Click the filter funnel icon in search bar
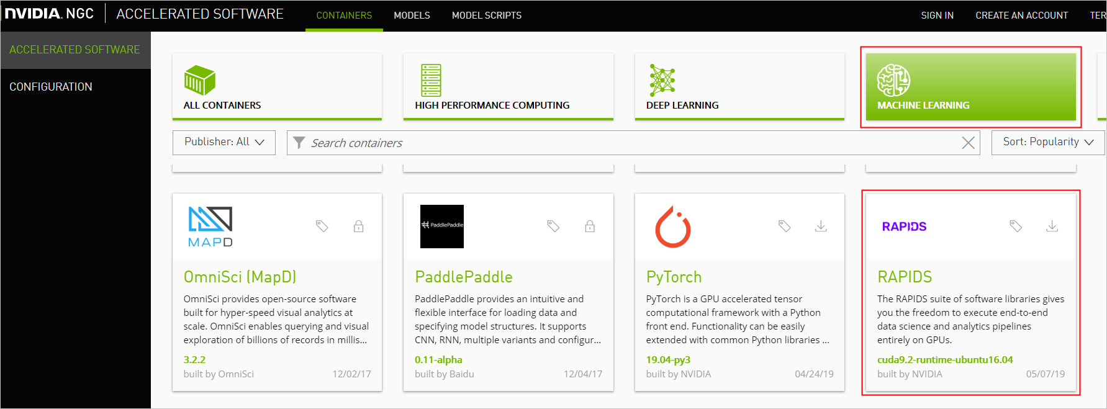This screenshot has width=1107, height=409. 299,143
